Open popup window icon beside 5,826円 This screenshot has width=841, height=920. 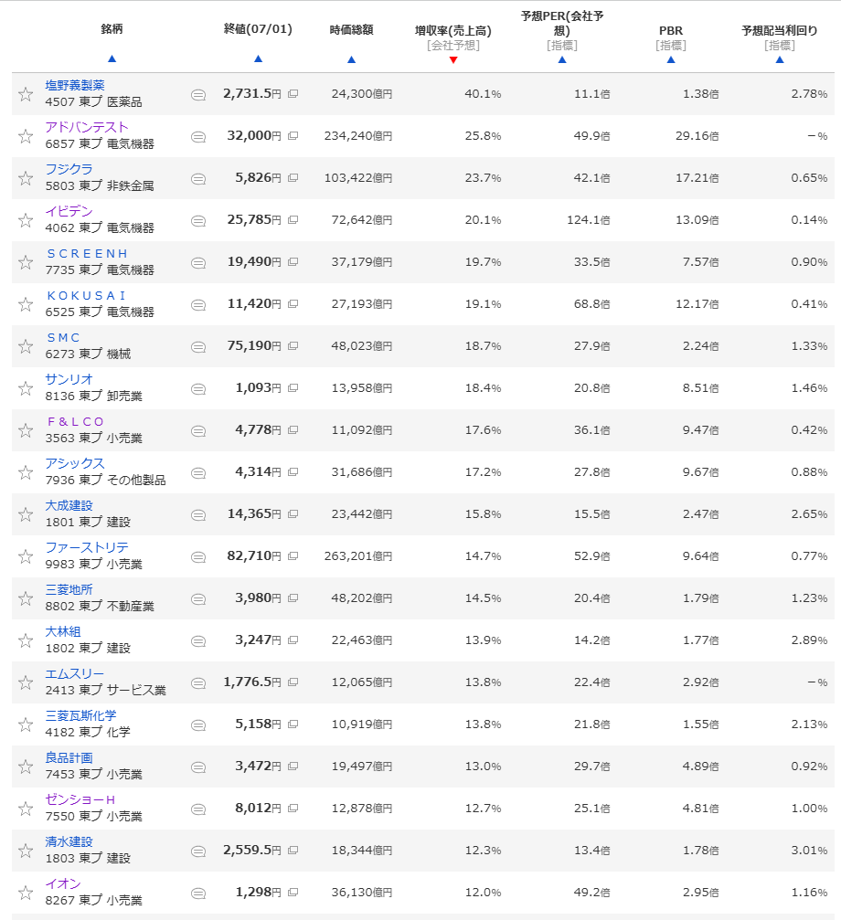[293, 177]
